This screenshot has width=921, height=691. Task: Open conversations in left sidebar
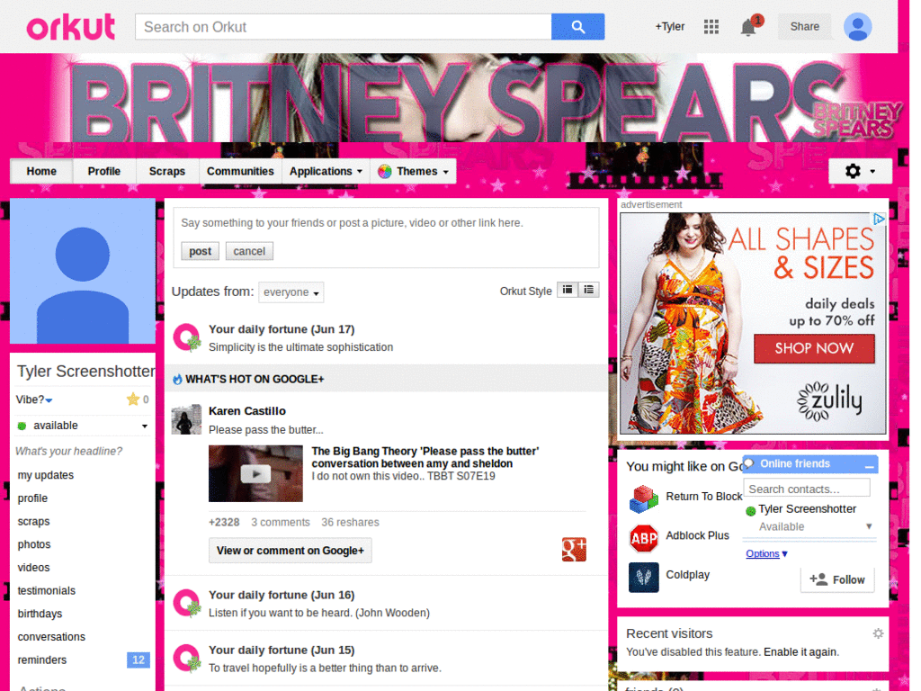tap(51, 637)
